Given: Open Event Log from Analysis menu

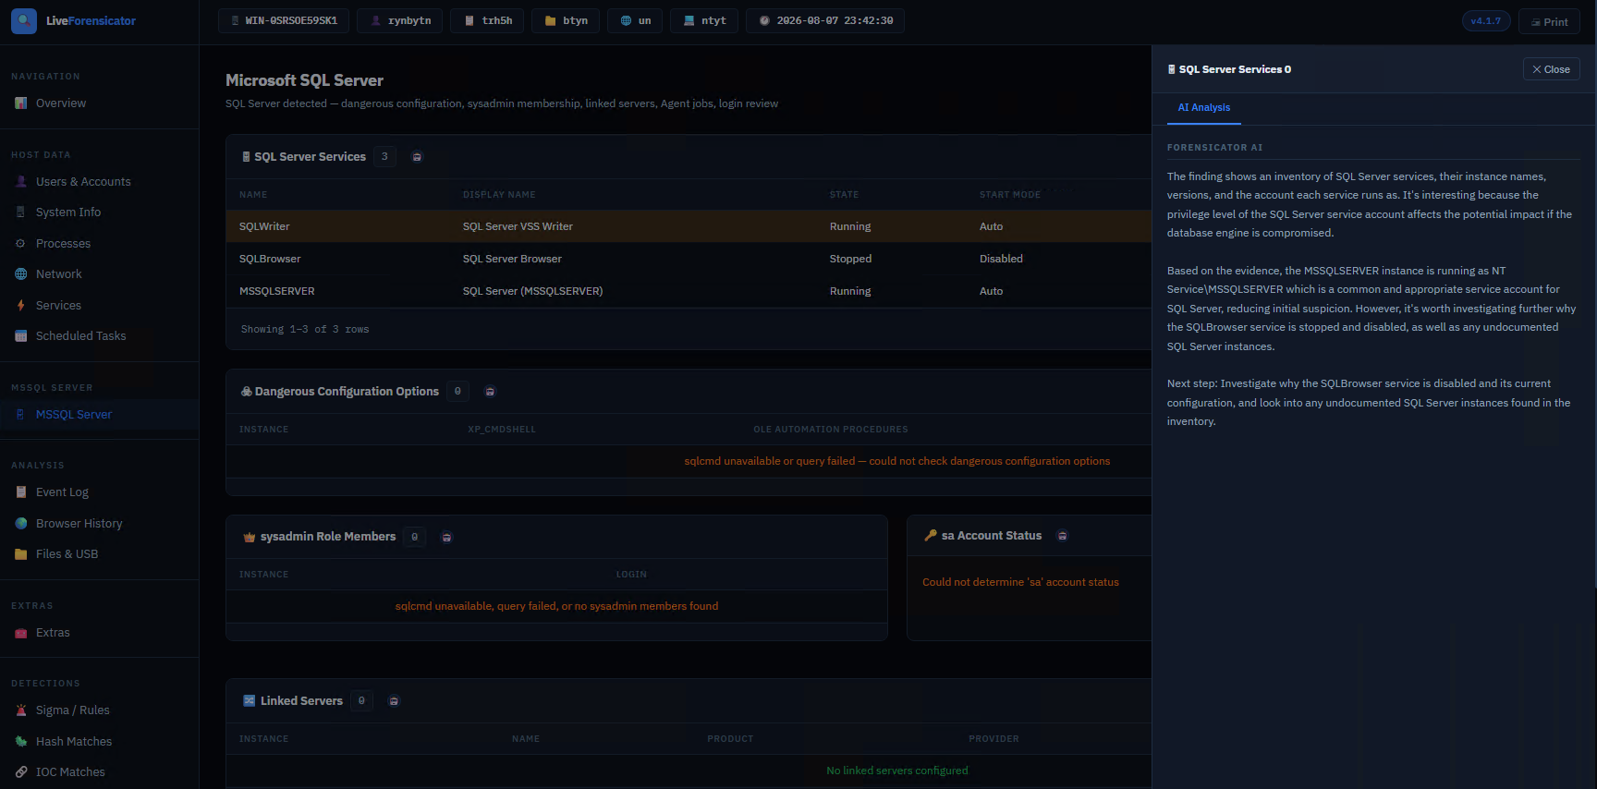Looking at the screenshot, I should (x=62, y=492).
